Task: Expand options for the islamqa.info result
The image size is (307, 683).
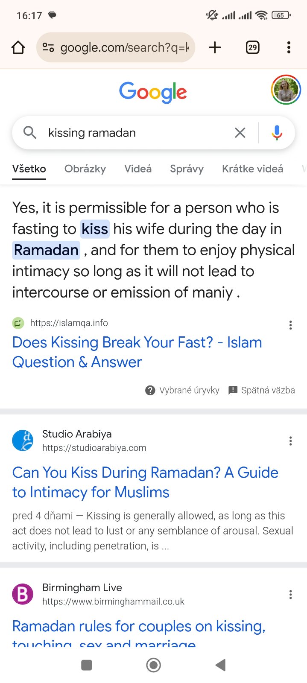Action: pyautogui.click(x=290, y=325)
